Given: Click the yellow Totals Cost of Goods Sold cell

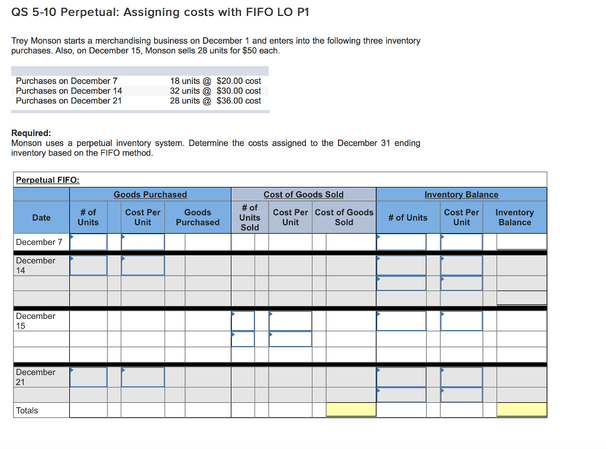Looking at the screenshot, I should (x=350, y=409).
